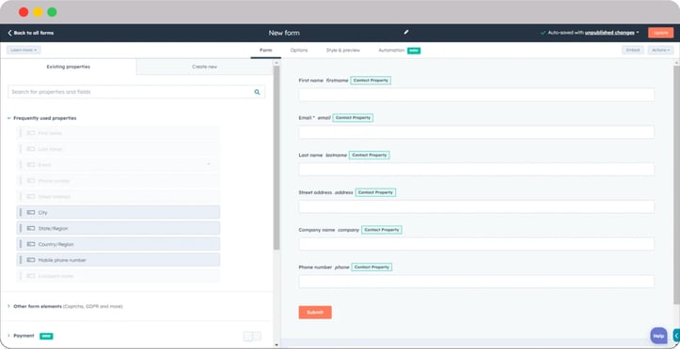
Task: Click Back to all forms link
Action: (x=30, y=33)
